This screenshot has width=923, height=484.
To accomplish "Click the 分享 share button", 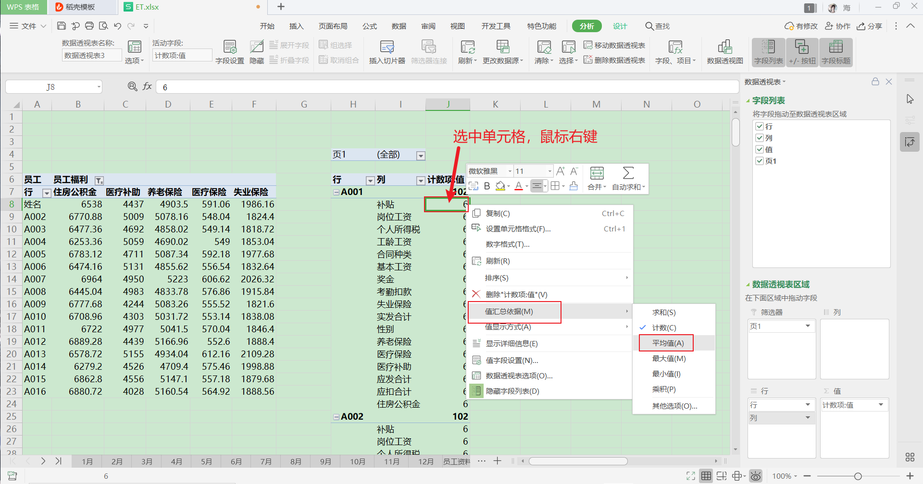I will point(870,26).
